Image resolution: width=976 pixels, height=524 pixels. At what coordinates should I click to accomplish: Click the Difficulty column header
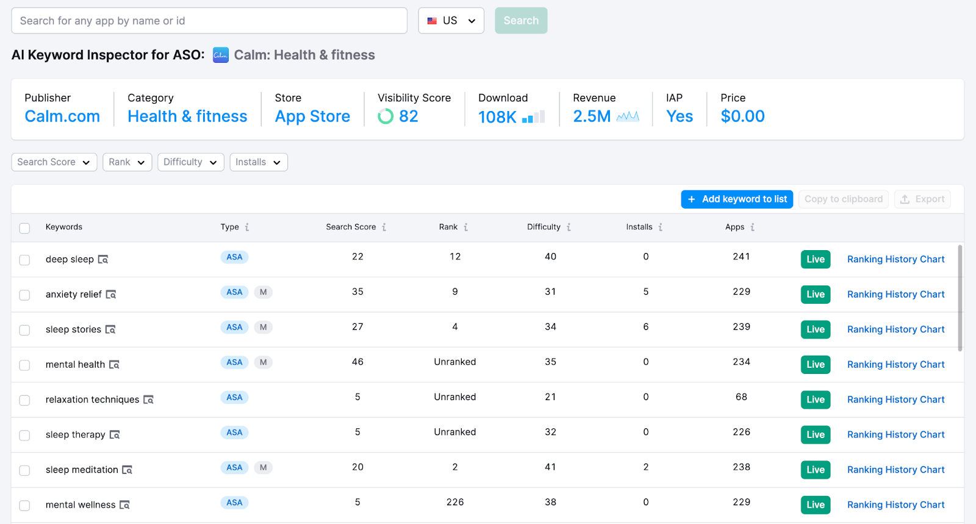(544, 228)
